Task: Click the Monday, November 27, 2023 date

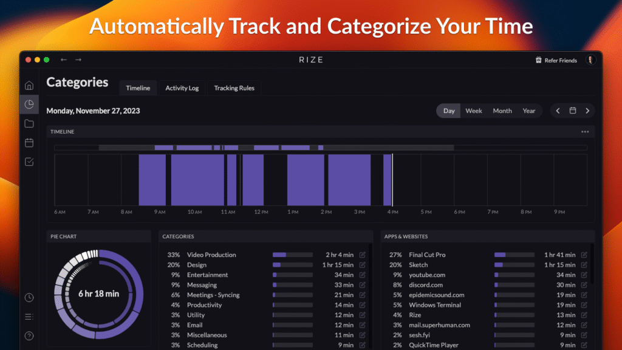Action: pyautogui.click(x=93, y=111)
